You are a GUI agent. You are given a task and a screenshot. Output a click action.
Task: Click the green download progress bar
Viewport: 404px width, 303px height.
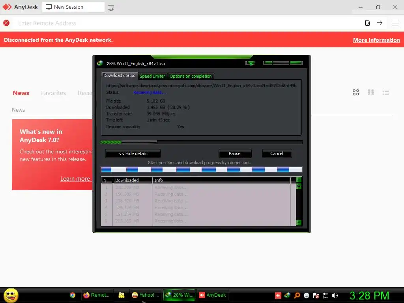pos(201,142)
